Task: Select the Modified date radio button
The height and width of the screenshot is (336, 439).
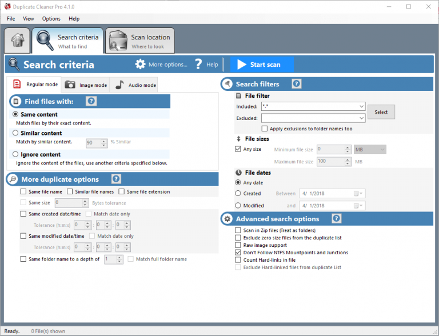Action: (x=238, y=205)
